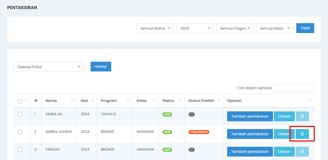Toggle the select-all checkbox in header
The width and height of the screenshot is (328, 160).
pyautogui.click(x=20, y=101)
